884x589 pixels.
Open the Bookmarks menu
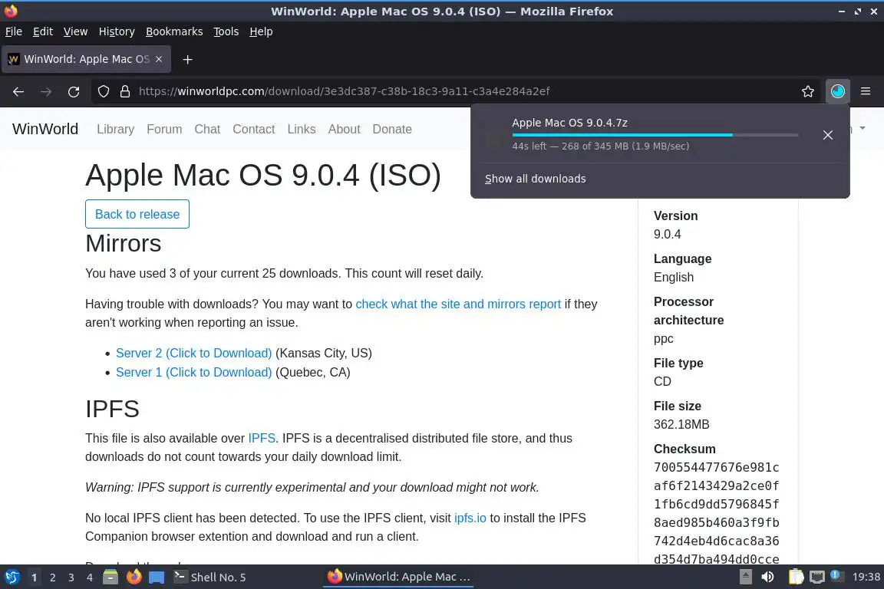point(174,31)
